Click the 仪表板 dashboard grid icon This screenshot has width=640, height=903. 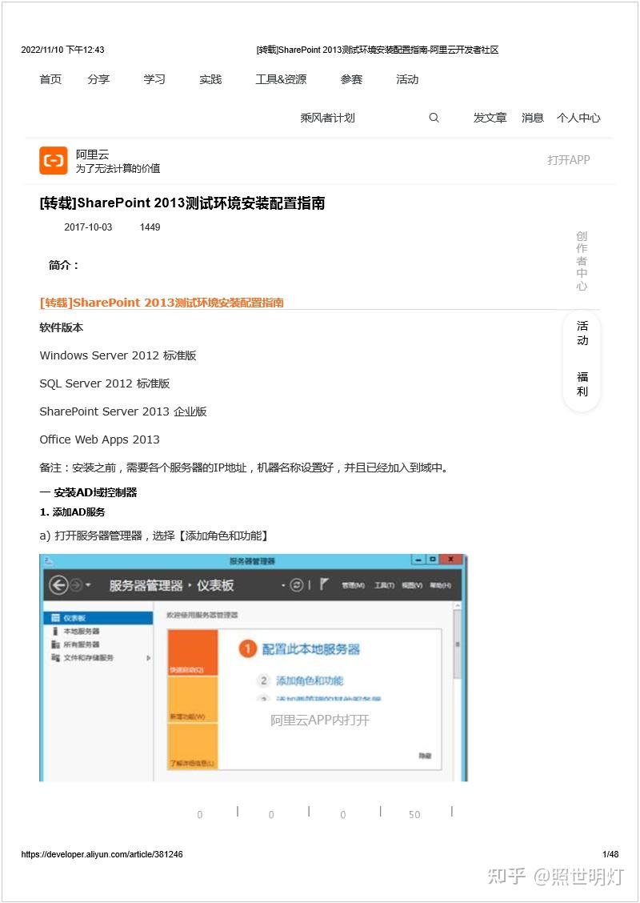[55, 618]
